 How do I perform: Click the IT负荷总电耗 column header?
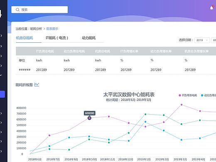[x=45, y=52]
